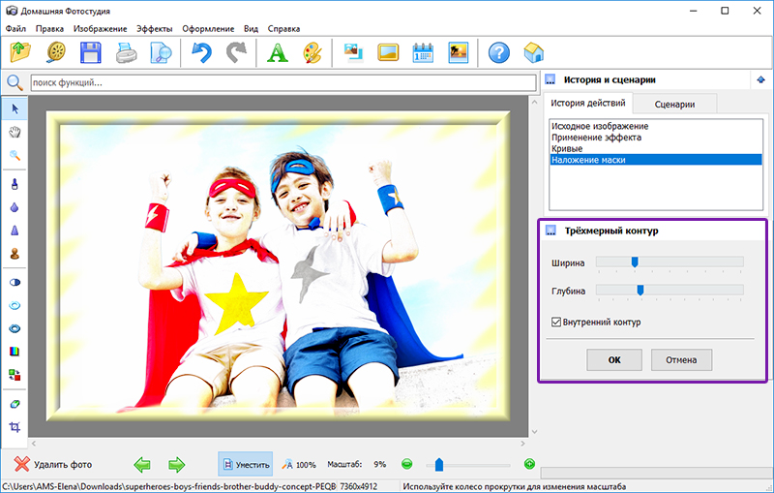Select Применение эффекта in history list
The width and height of the screenshot is (774, 493).
(x=656, y=138)
